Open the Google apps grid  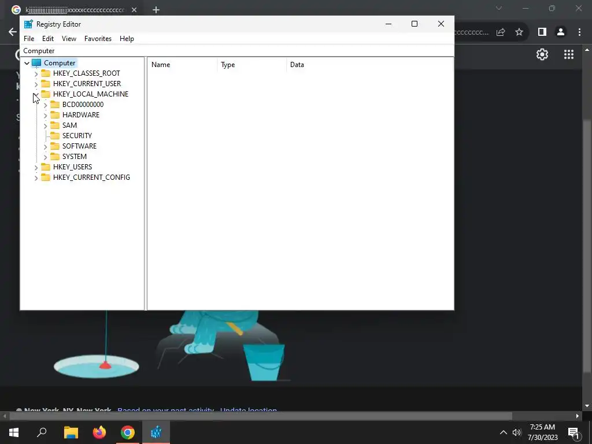[x=569, y=54]
